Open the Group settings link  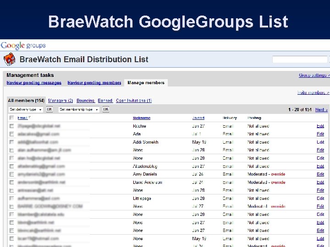click(314, 75)
